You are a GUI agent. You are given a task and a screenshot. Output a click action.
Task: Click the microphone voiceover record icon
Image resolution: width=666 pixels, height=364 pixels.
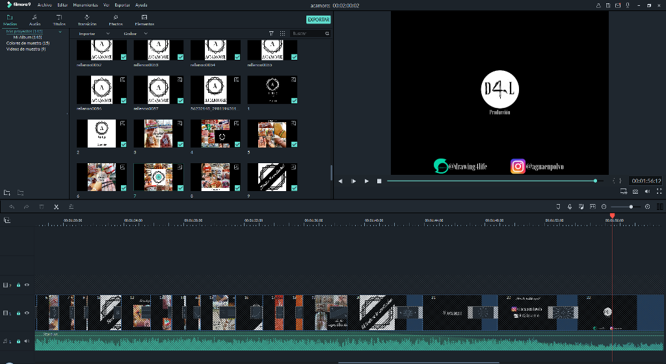point(570,207)
